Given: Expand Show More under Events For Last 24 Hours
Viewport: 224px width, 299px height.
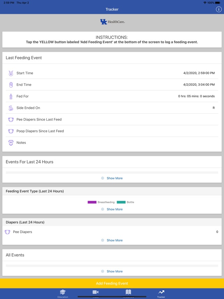Looking at the screenshot, I should [x=112, y=178].
